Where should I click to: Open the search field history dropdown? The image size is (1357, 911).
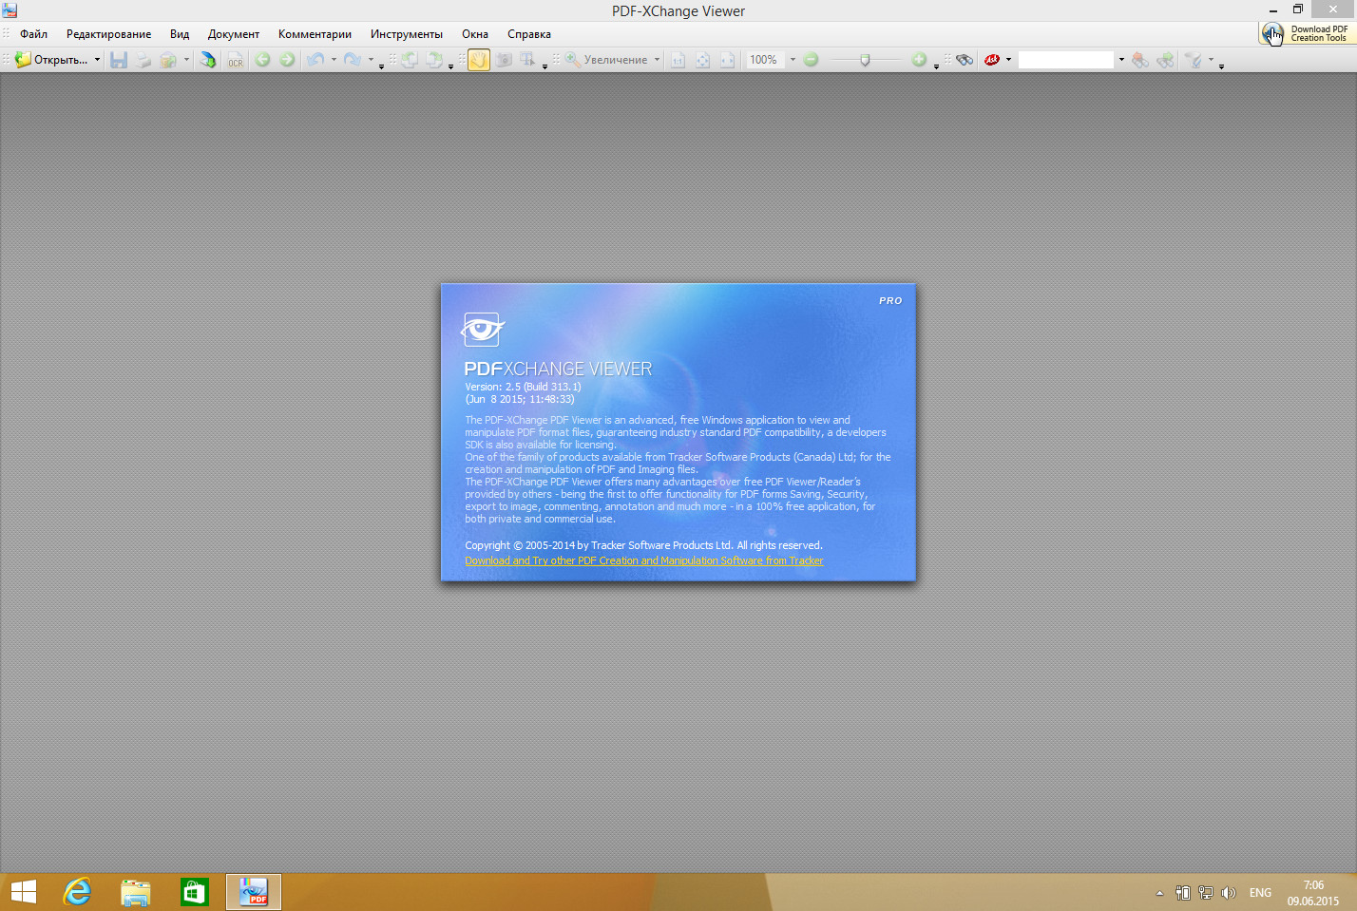tap(1121, 60)
